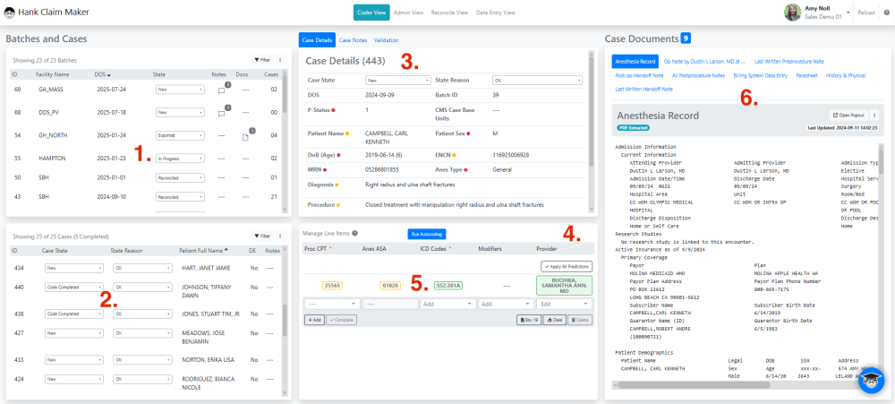Select the 25565 CPT code chip
The height and width of the screenshot is (404, 895).
coord(332,285)
